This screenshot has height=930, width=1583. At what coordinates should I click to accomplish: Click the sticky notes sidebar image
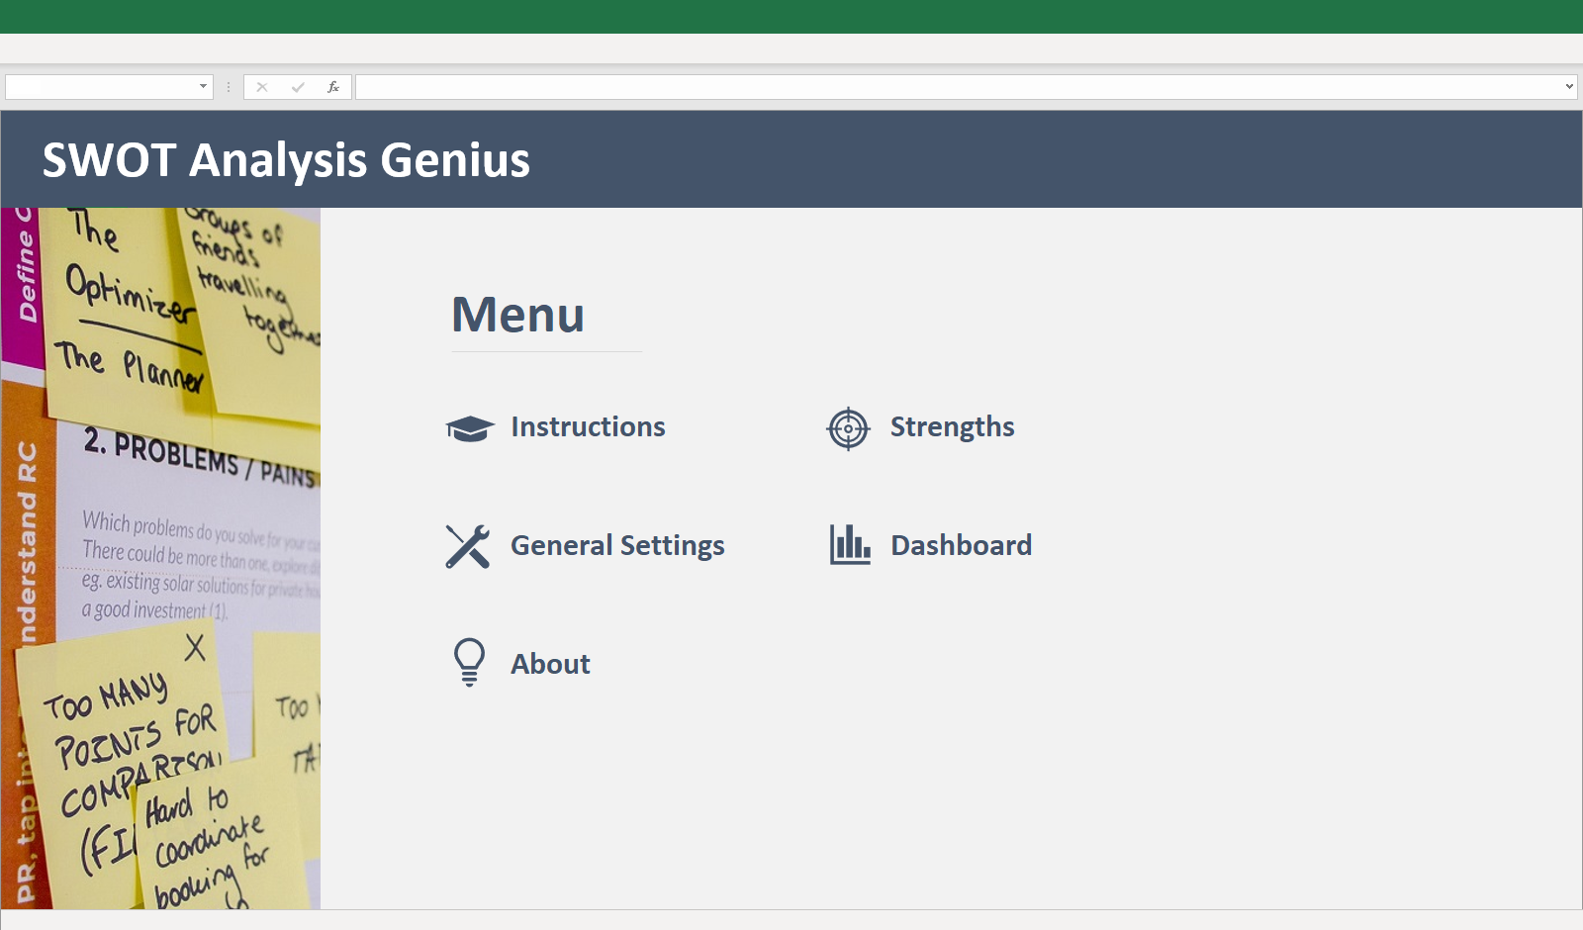click(x=161, y=558)
